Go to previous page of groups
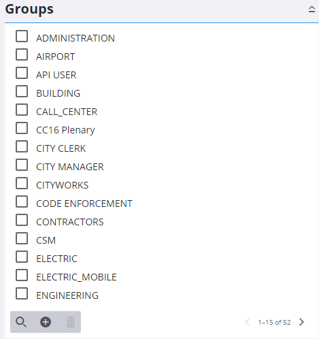 pyautogui.click(x=248, y=322)
